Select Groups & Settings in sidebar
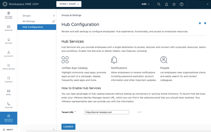 pos(9,118)
